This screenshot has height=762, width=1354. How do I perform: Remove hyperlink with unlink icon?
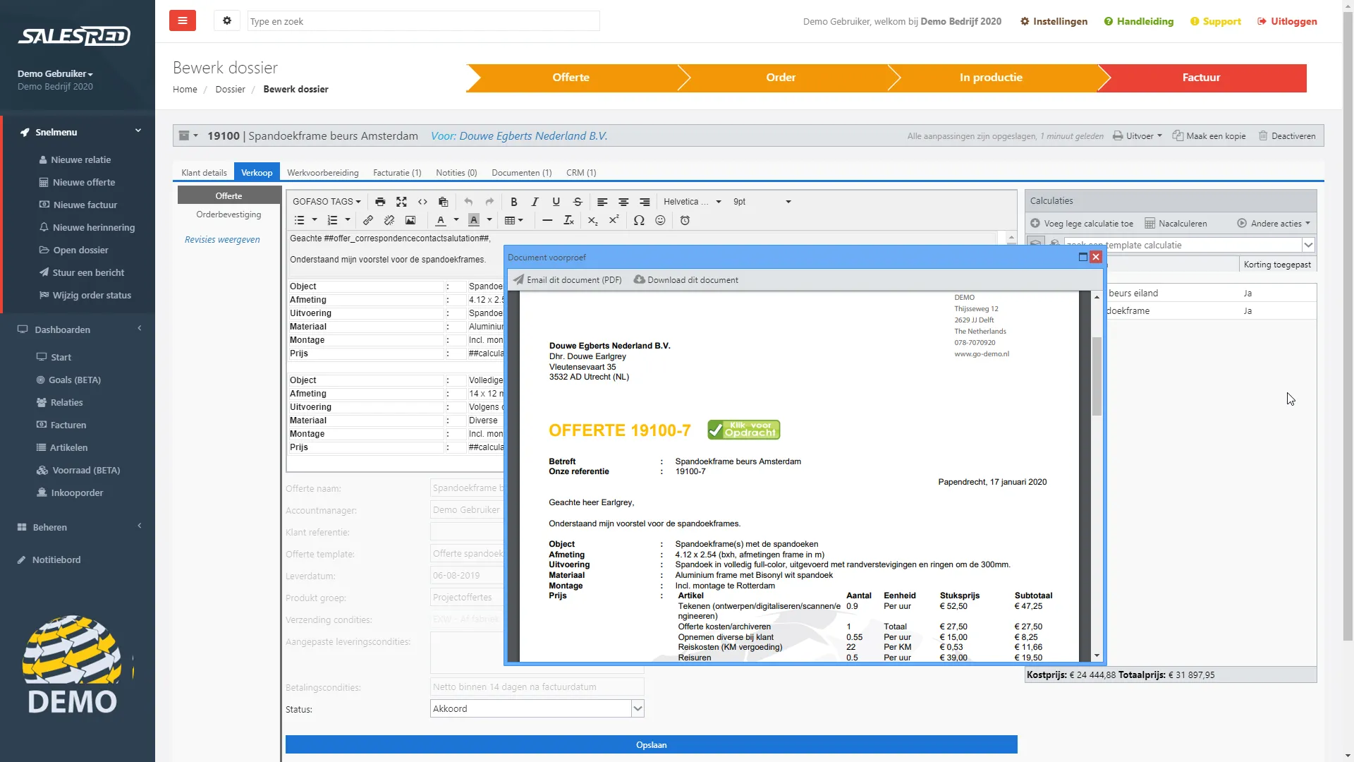pos(389,221)
